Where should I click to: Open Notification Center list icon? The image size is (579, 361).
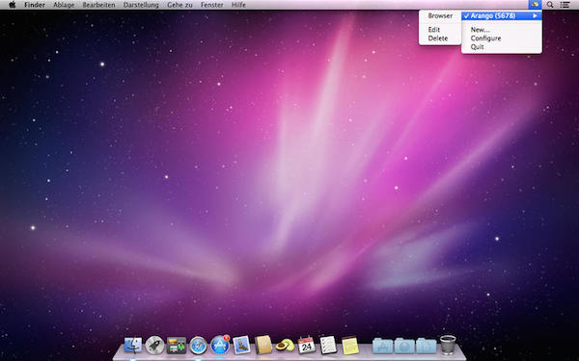(565, 5)
